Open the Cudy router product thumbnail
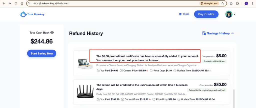 click(85, 92)
